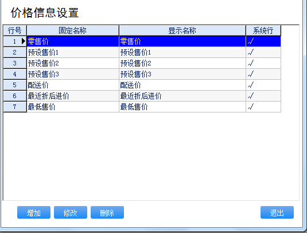Image resolution: width=307 pixels, height=233 pixels.
Task: Click the 退出 button
Action: coord(277,212)
